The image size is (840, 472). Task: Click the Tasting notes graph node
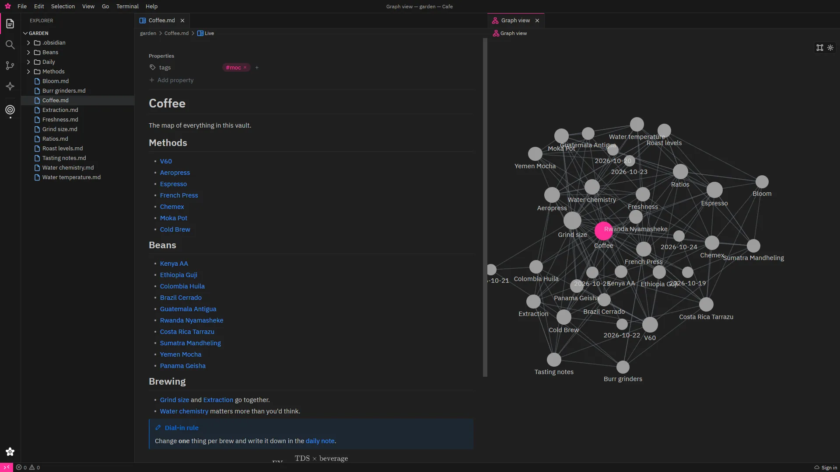554,360
